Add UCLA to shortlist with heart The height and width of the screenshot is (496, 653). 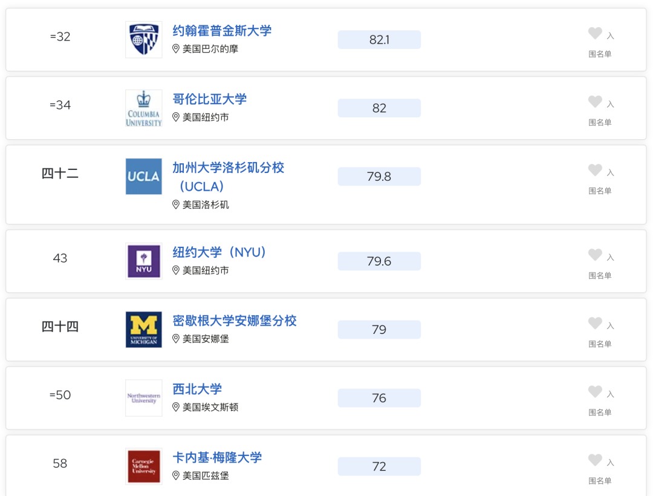pos(595,169)
